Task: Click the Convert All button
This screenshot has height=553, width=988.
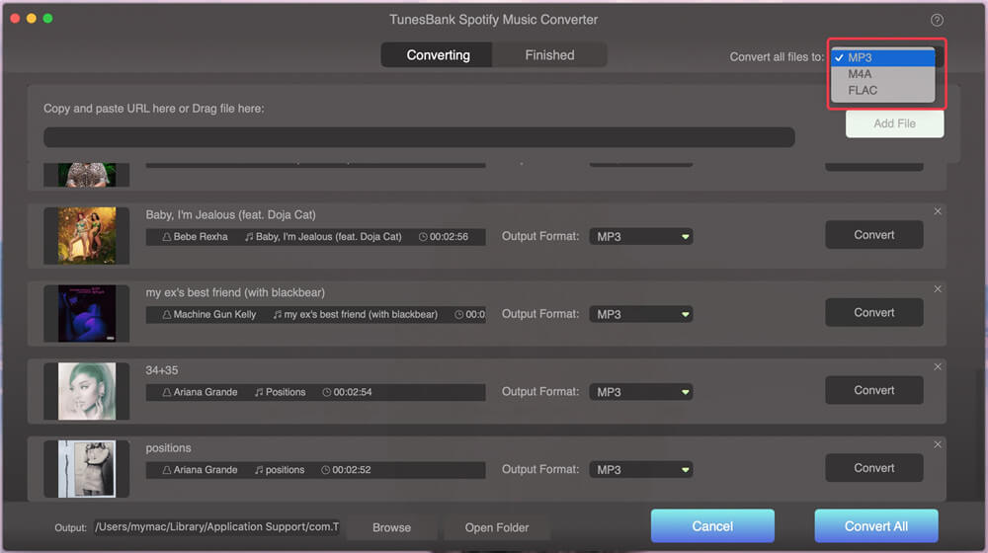Action: (875, 526)
